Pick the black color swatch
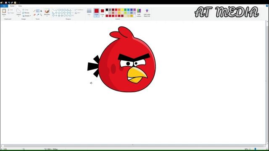Screen dimensions: 269x151 click(107, 10)
